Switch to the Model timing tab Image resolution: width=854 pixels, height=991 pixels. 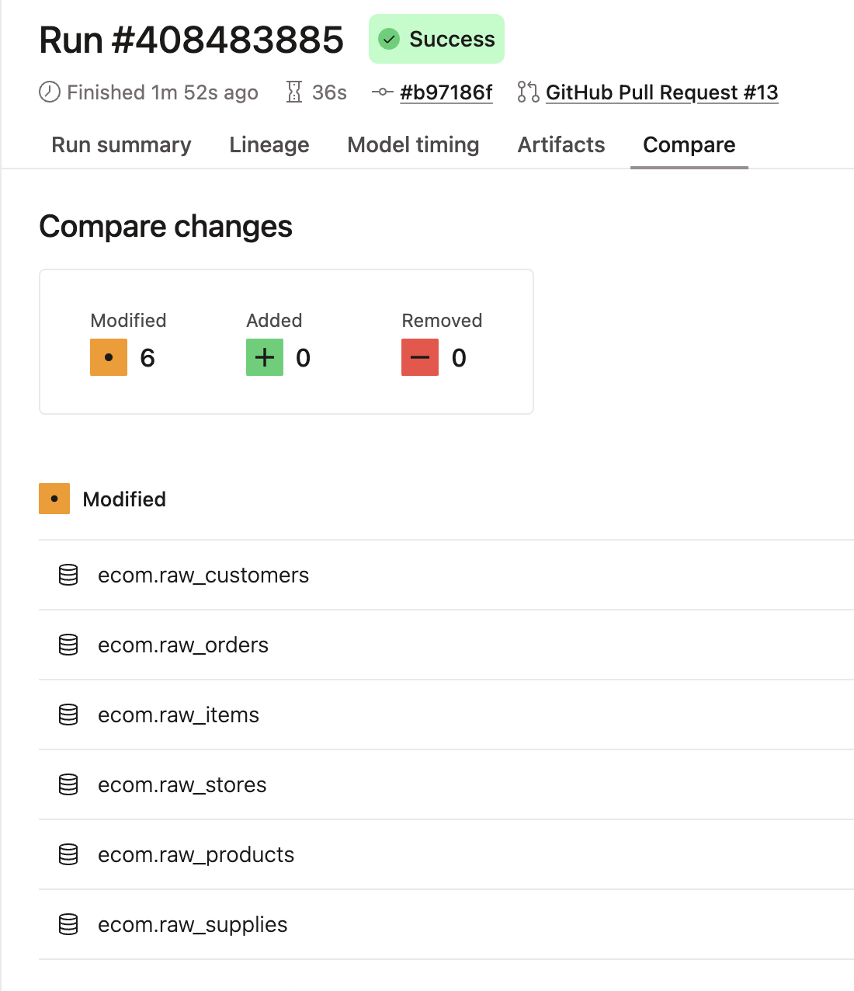413,144
